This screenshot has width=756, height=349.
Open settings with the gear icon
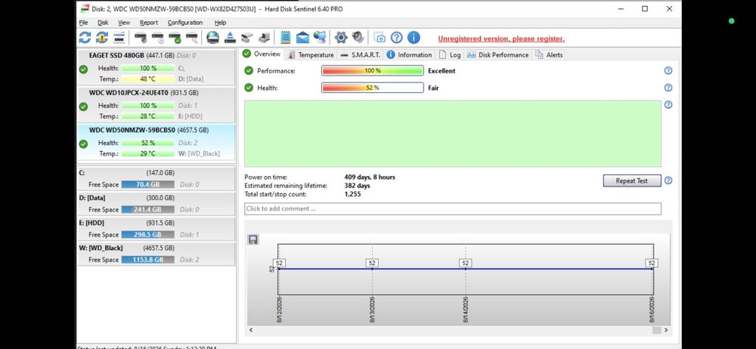(x=341, y=38)
